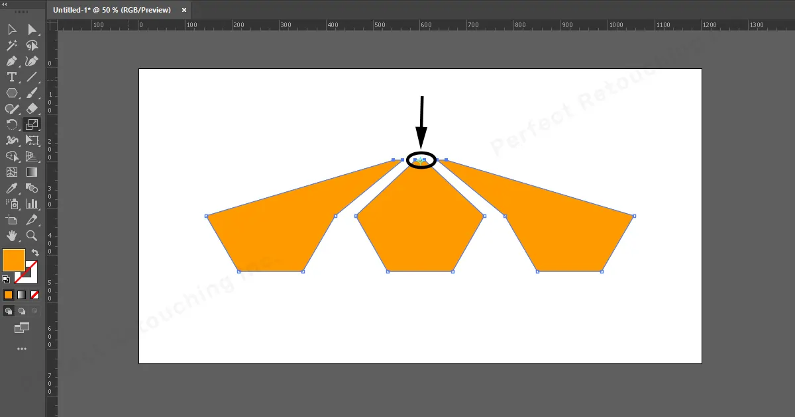Switch to Draw Behind mode
Viewport: 795px width, 417px height.
[21, 310]
